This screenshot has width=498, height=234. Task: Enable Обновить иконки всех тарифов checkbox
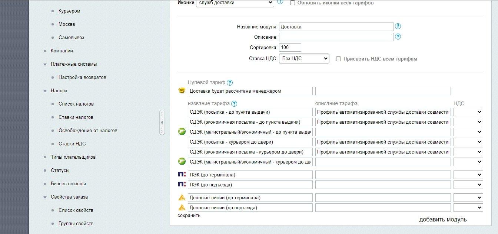(x=292, y=3)
